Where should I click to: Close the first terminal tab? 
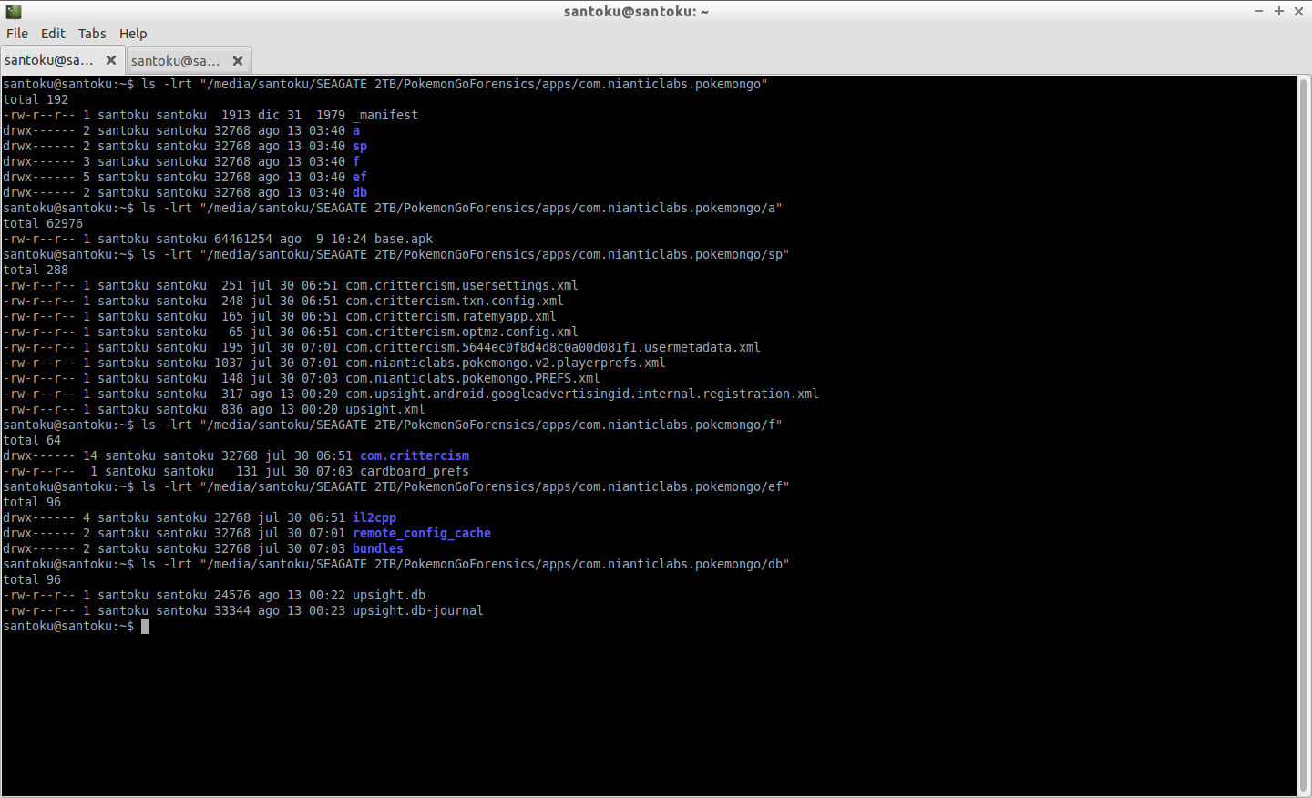click(x=111, y=60)
